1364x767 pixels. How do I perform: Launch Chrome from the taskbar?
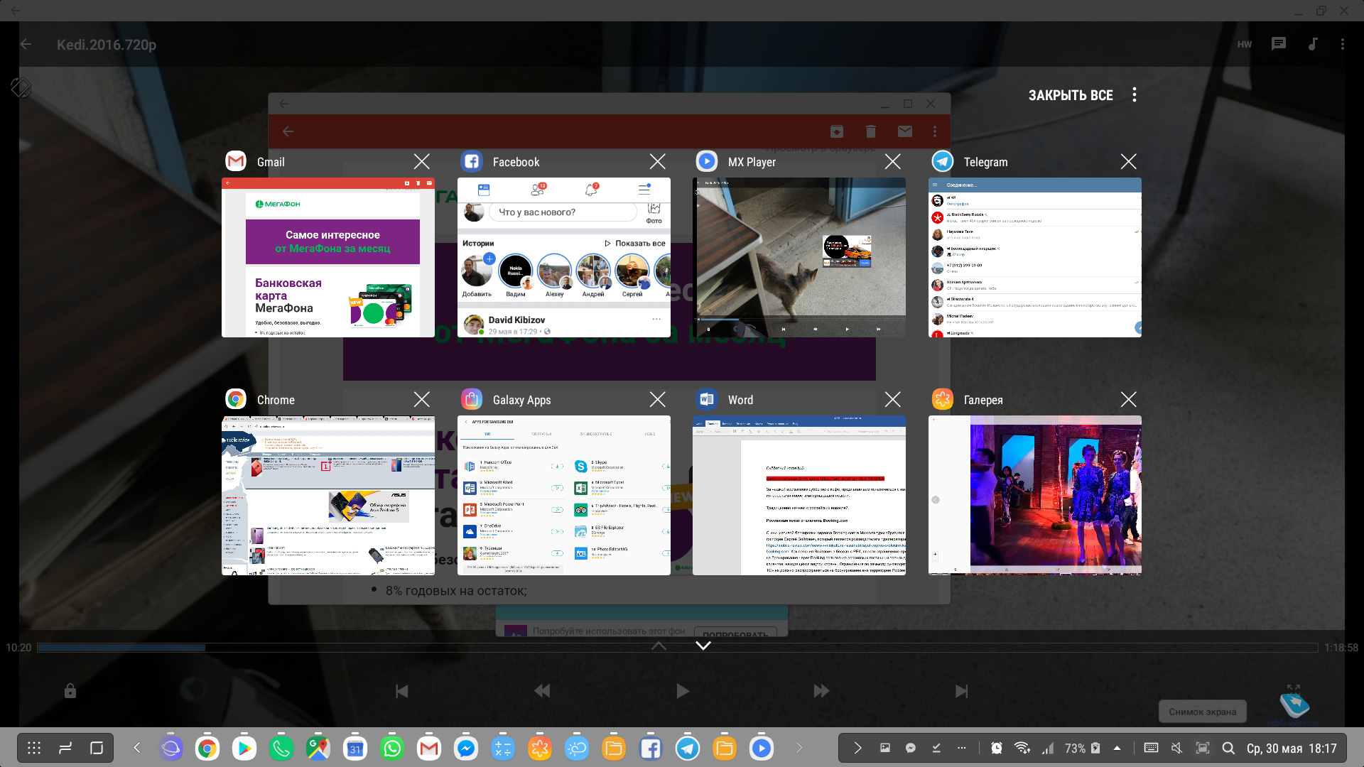click(x=207, y=748)
